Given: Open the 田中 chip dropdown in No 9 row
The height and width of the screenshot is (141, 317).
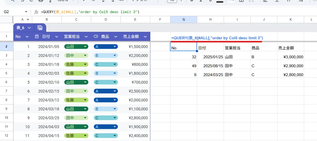Looking at the screenshot, I should (85, 118).
